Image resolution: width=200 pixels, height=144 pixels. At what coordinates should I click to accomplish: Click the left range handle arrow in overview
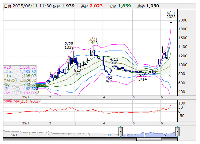tap(121, 132)
